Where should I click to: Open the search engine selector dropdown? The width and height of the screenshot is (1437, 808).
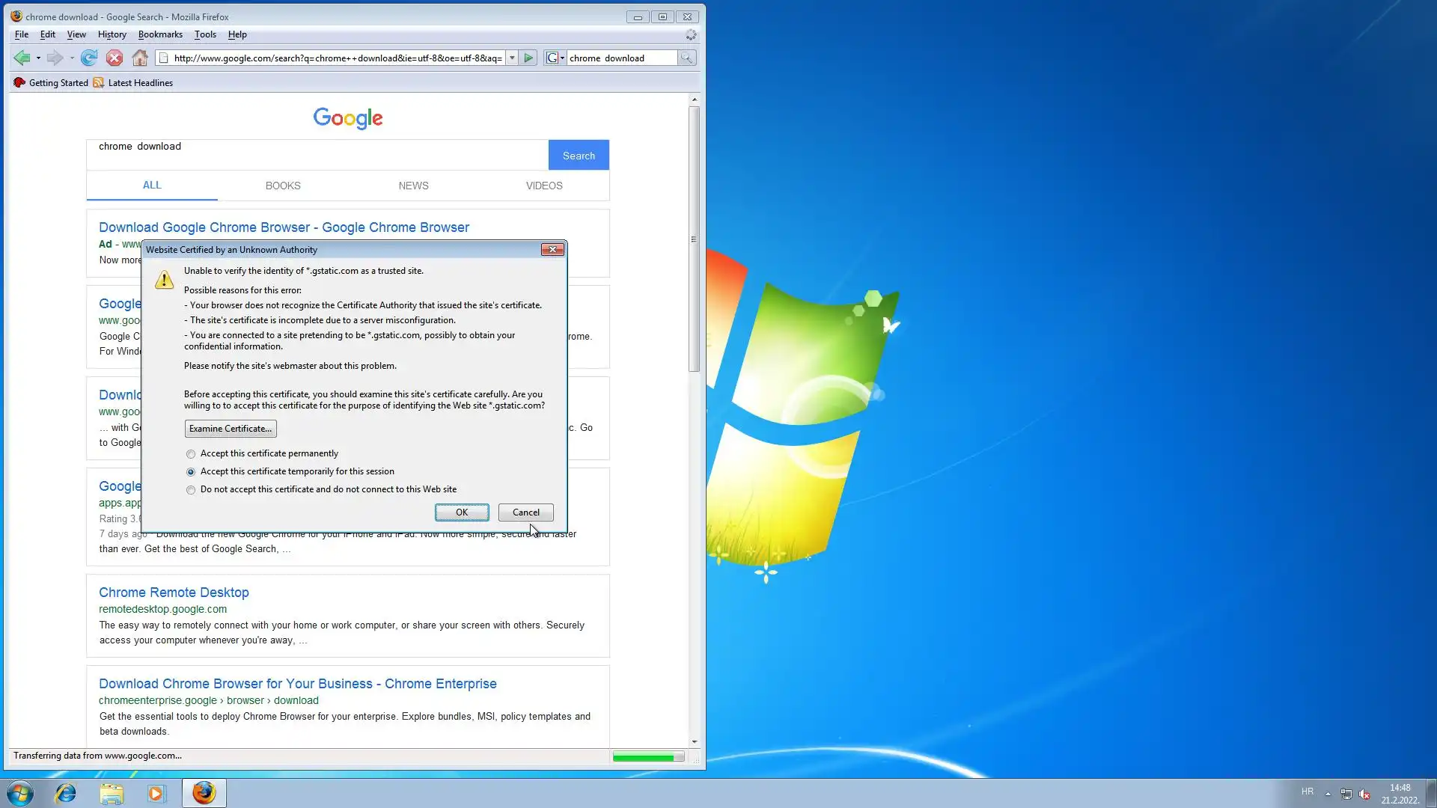click(555, 58)
